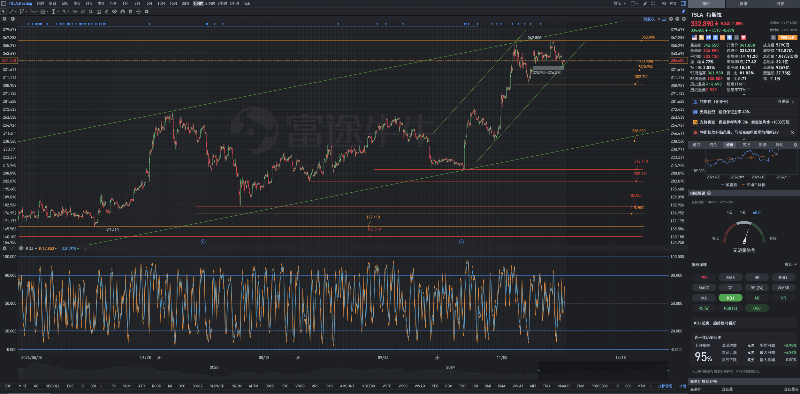Open the 显示 display dropdown
This screenshot has height=394, width=800.
point(620,4)
